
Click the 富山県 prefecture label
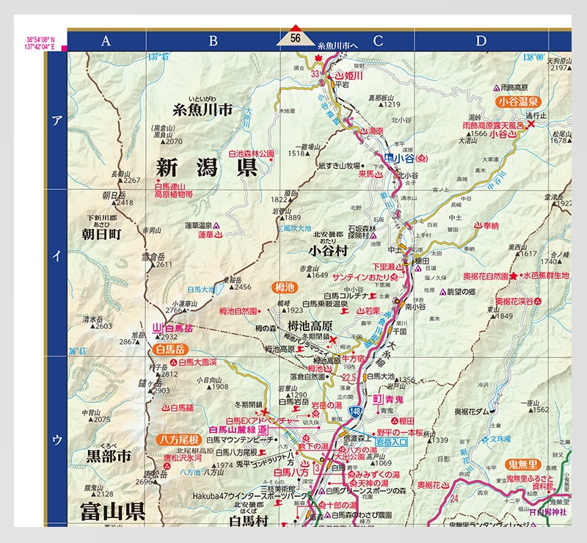112,512
